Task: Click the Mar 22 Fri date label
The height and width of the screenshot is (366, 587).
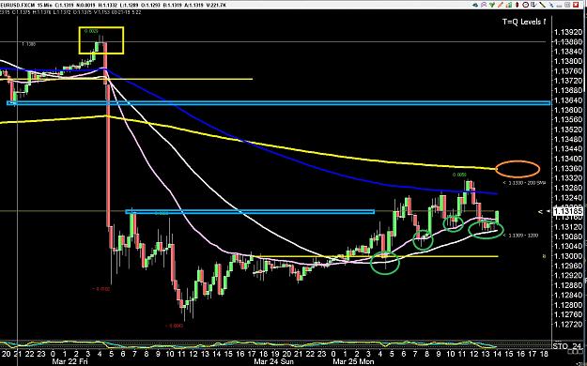Action: pos(70,361)
